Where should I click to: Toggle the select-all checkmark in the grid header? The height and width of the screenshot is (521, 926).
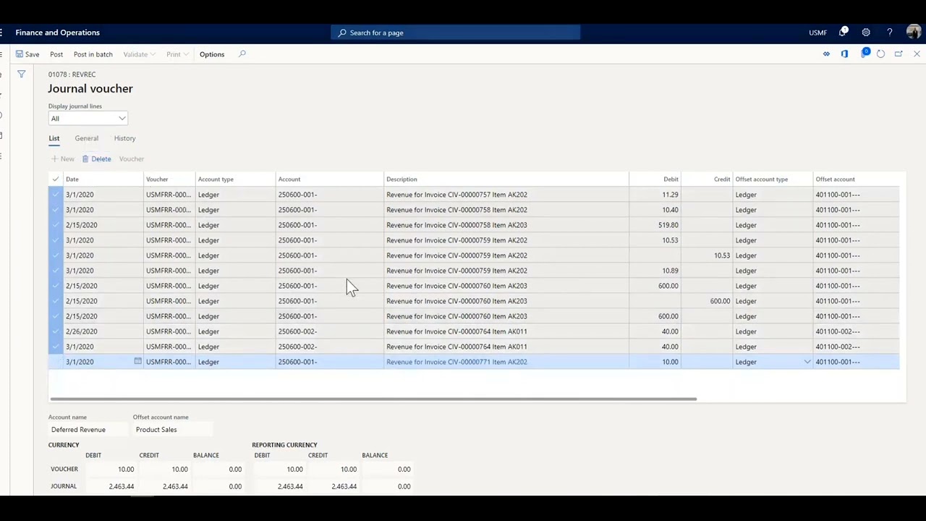(x=56, y=179)
